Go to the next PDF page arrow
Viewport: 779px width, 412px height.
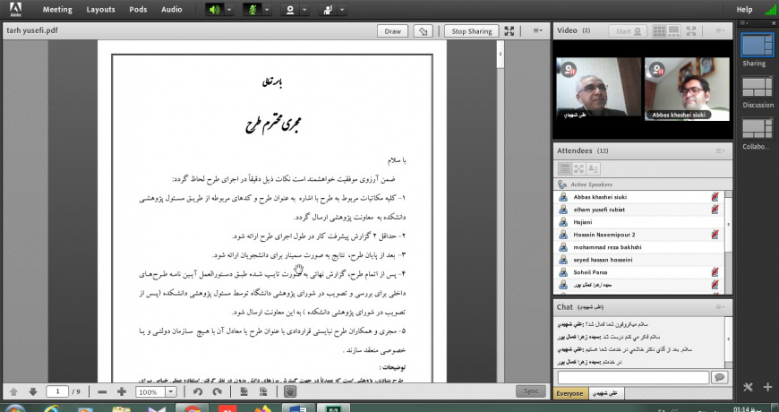33,392
